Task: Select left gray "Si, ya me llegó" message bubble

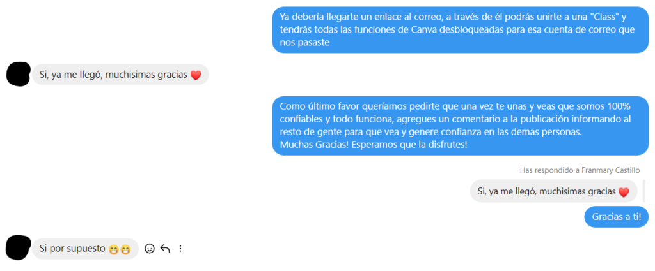Action: pyautogui.click(x=120, y=75)
